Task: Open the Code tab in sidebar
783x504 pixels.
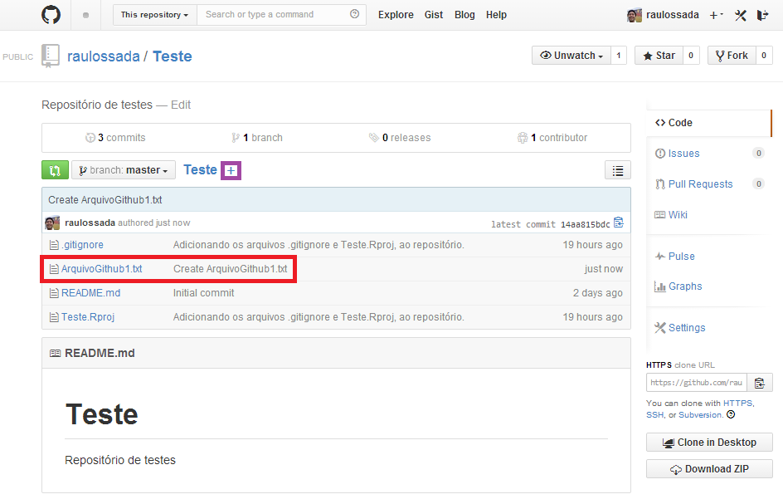Action: (x=709, y=123)
